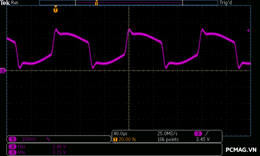This screenshot has width=260, height=156.
Task: Click the Max 3.46 V measurement value
Action: coord(59,147)
